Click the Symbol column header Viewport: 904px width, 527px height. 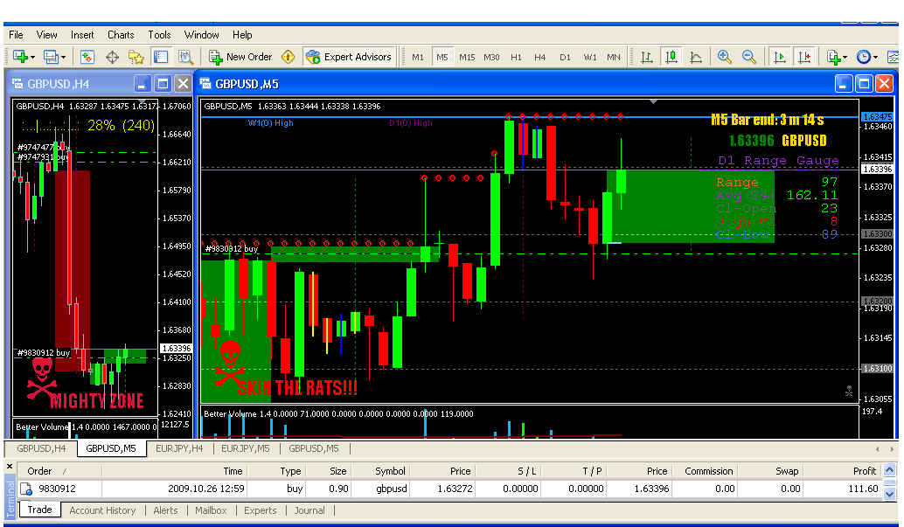380,471
